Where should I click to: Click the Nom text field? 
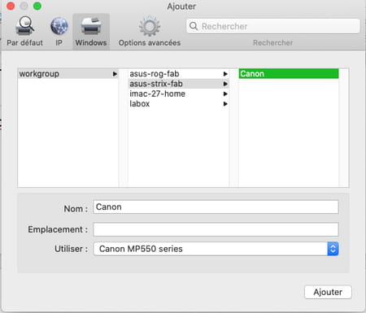216,207
